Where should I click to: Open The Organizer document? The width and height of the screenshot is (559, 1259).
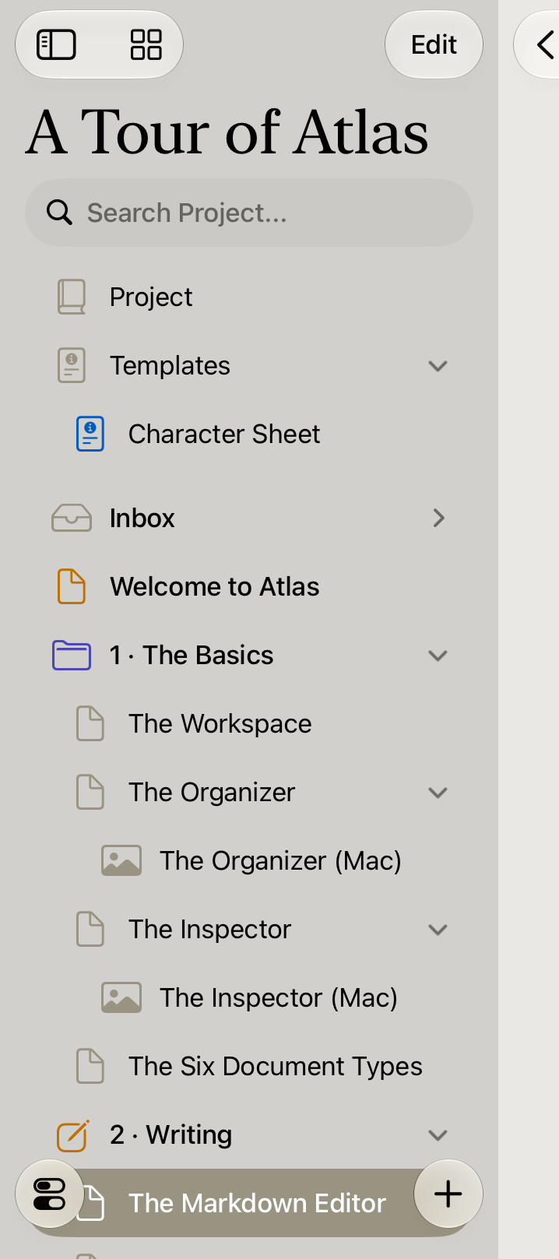tap(249, 792)
